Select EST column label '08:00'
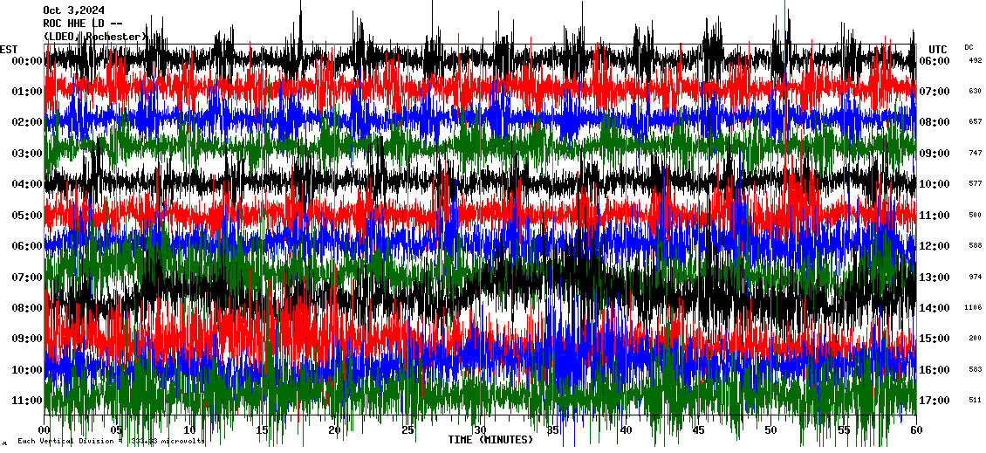The width and height of the screenshot is (986, 453). pyautogui.click(x=27, y=307)
